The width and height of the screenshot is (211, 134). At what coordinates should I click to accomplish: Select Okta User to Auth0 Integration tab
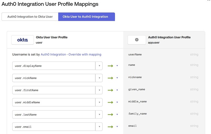click(x=87, y=17)
